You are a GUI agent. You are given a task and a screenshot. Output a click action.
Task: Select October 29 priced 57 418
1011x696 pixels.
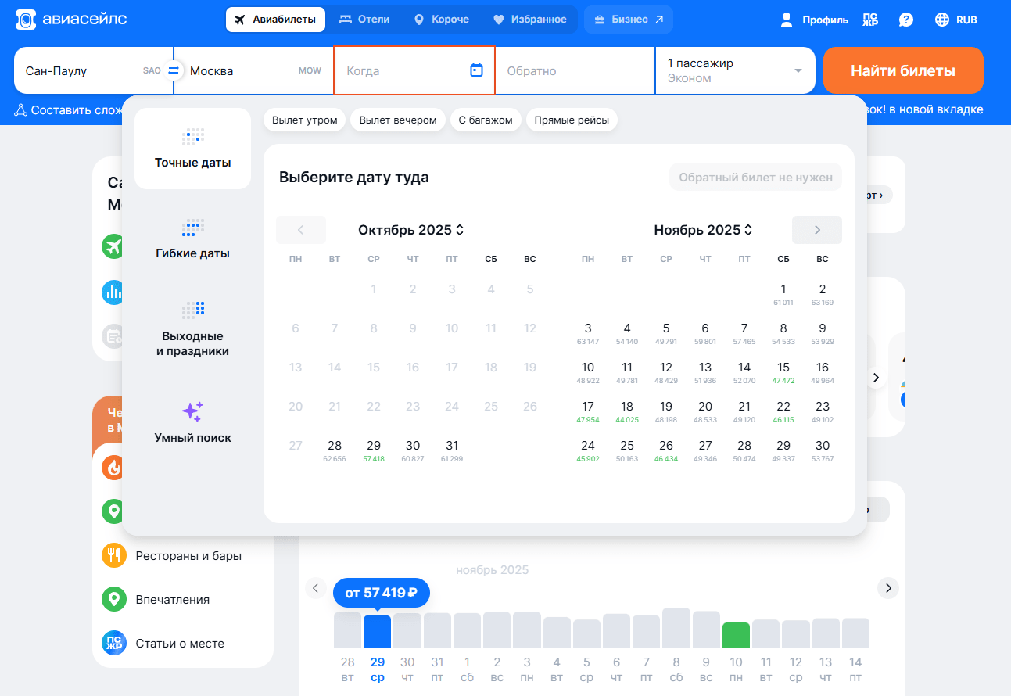click(374, 450)
